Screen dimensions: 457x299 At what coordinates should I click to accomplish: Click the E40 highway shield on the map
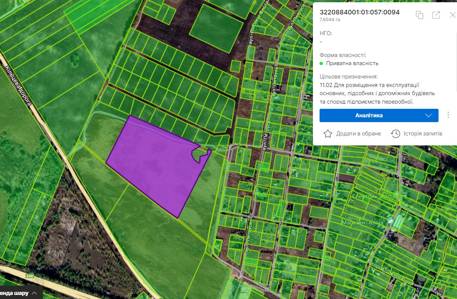coord(30,276)
